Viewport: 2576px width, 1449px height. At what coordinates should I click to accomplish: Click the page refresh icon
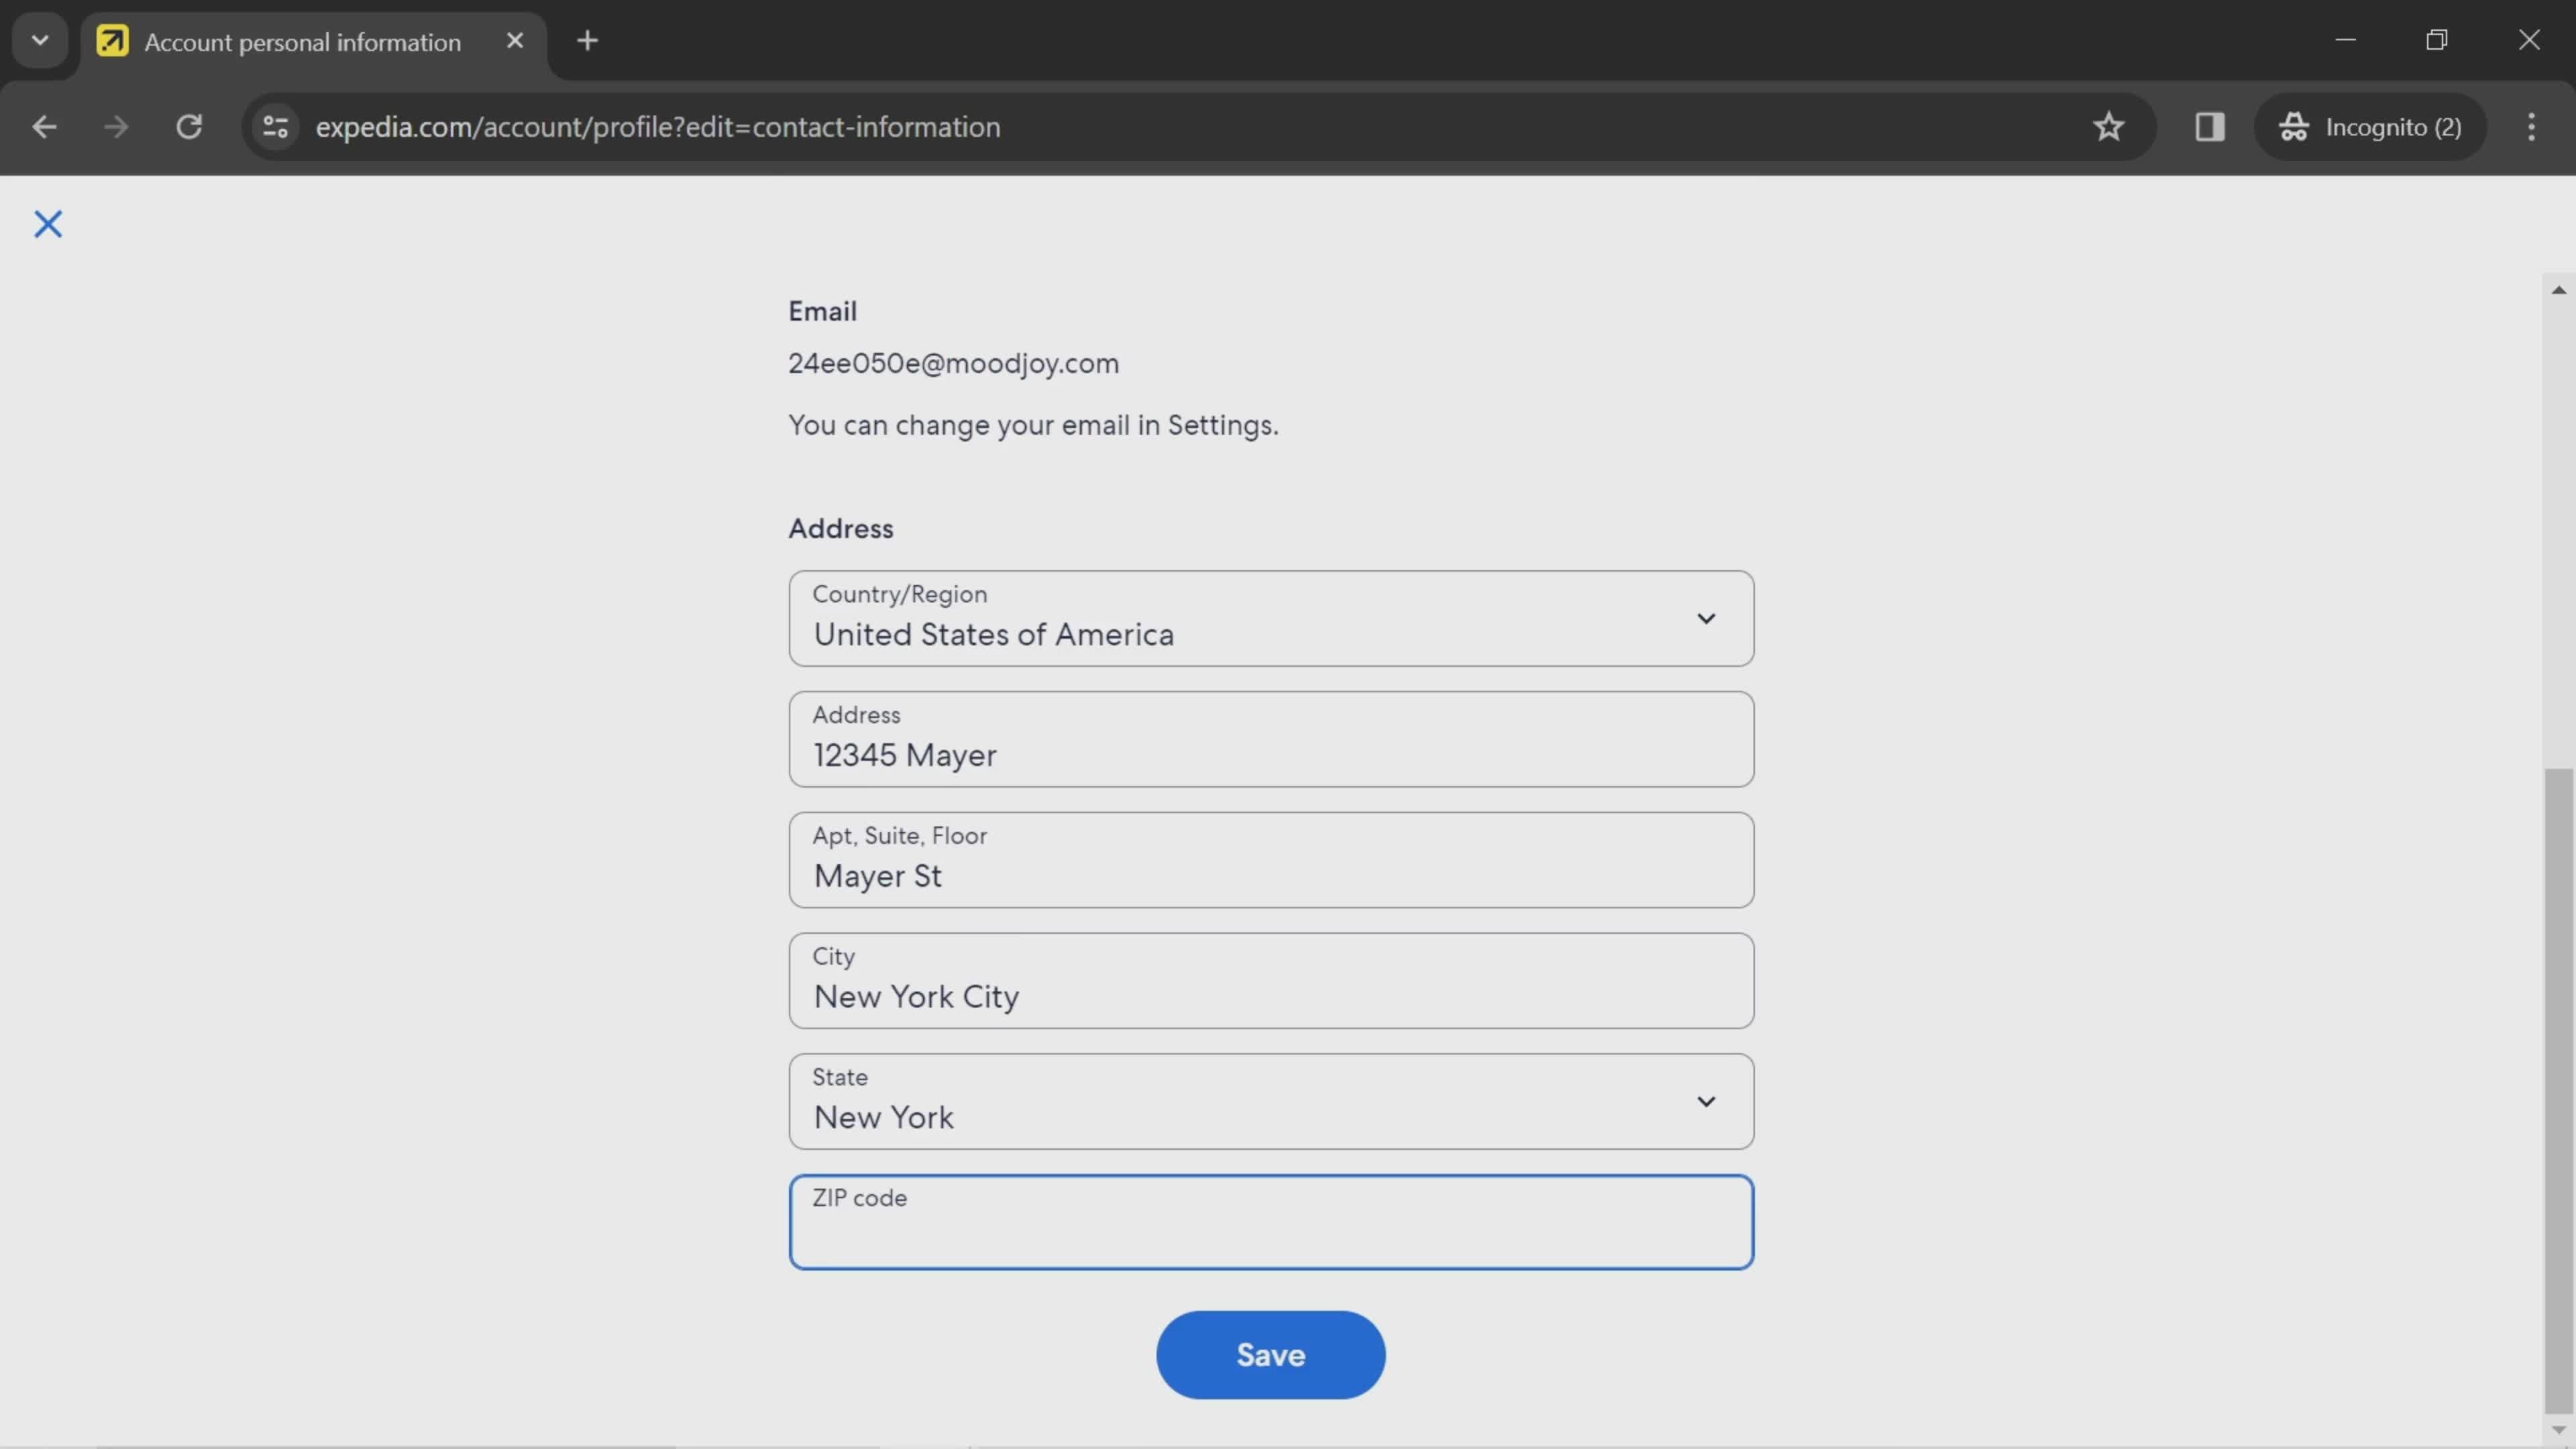click(189, 125)
